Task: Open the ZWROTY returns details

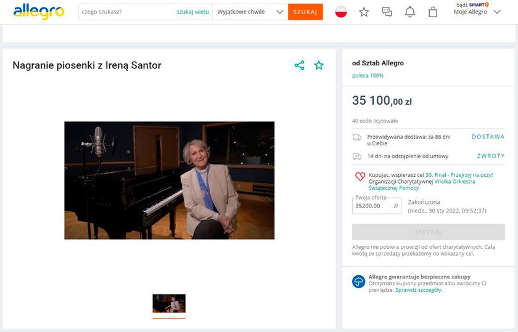Action: [491, 156]
